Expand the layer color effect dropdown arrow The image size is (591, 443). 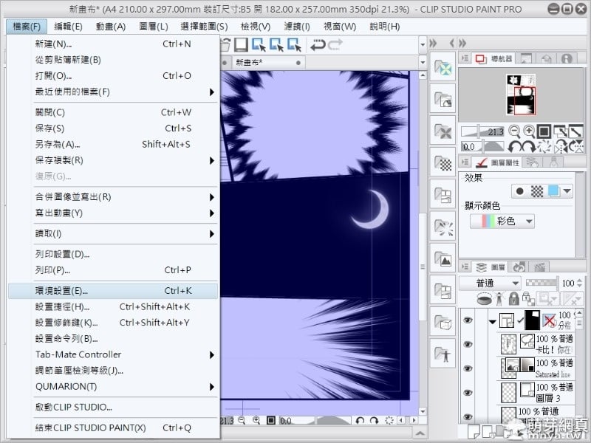pyautogui.click(x=567, y=191)
